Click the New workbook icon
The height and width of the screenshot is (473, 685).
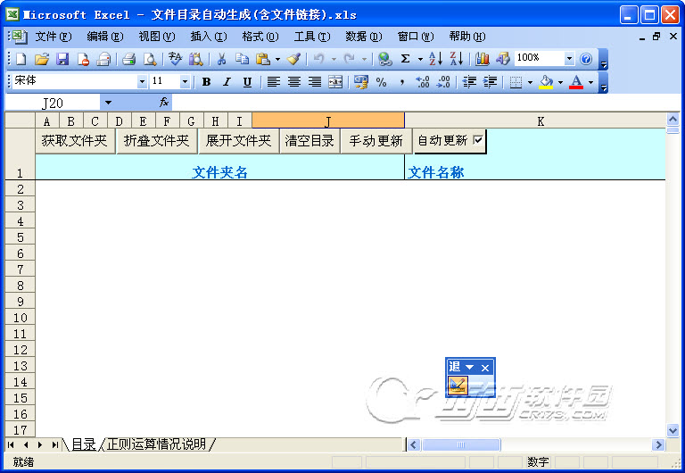click(x=21, y=59)
